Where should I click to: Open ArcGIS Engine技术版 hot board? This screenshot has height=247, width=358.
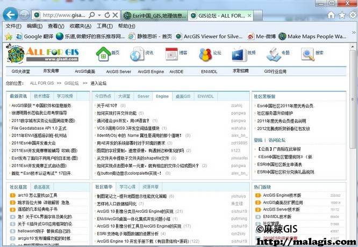point(282,196)
